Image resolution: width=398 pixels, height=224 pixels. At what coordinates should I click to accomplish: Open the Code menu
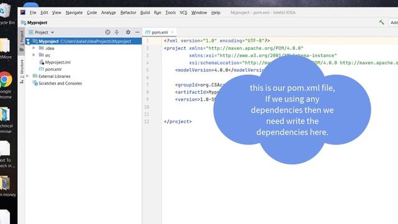(92, 12)
